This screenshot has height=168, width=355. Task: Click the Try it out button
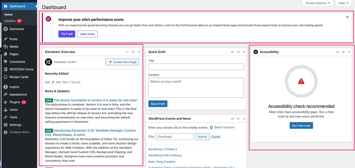point(67,34)
